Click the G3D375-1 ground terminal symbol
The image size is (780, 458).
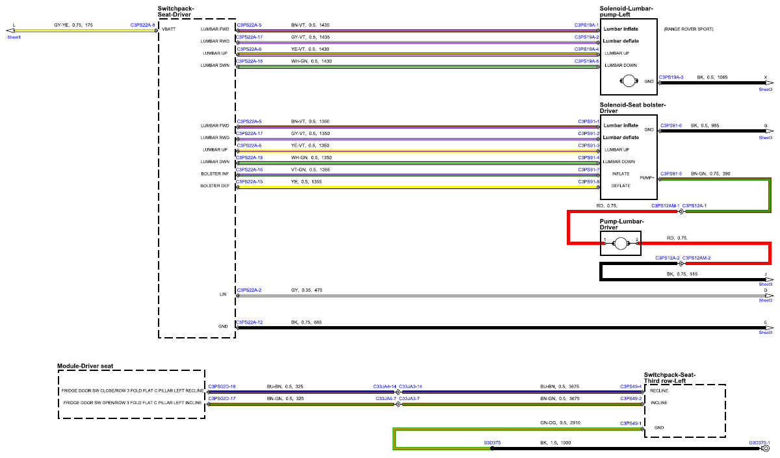765,448
